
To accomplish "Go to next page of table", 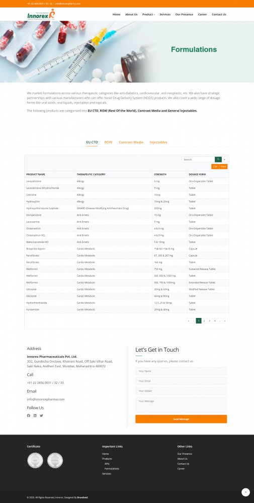I will coord(220,321).
